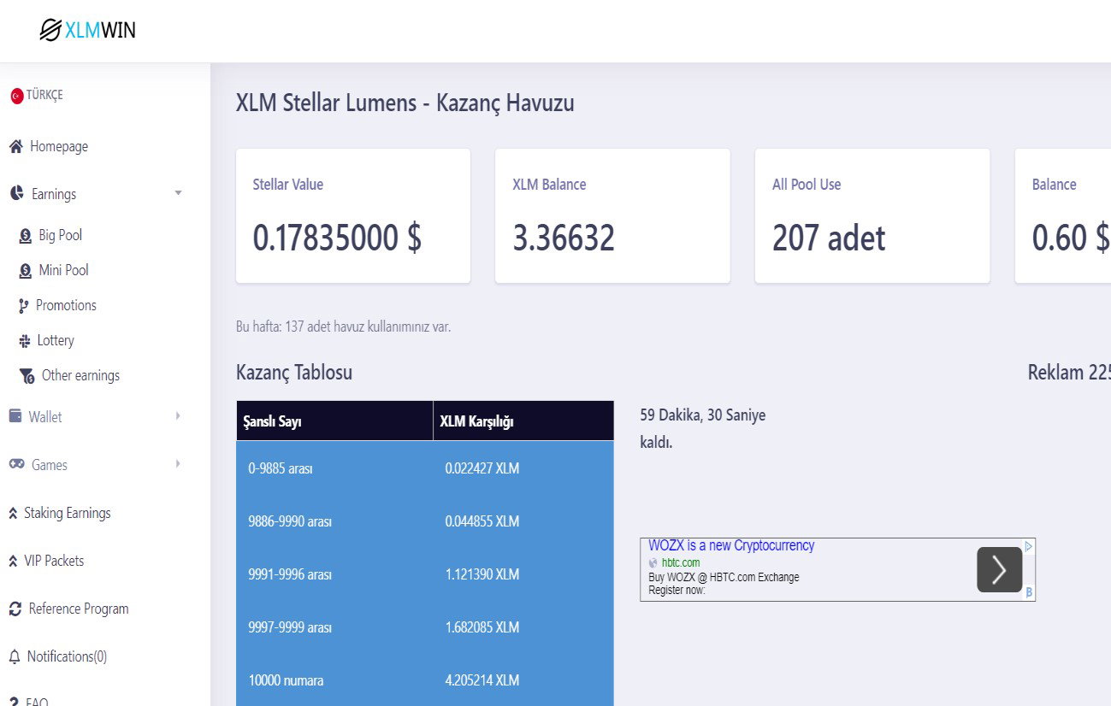
Task: Click the XLMWIN brand name text
Action: pyautogui.click(x=100, y=30)
